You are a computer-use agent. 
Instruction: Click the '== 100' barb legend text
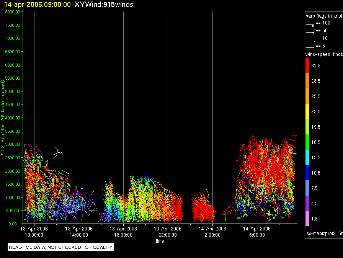(323, 23)
